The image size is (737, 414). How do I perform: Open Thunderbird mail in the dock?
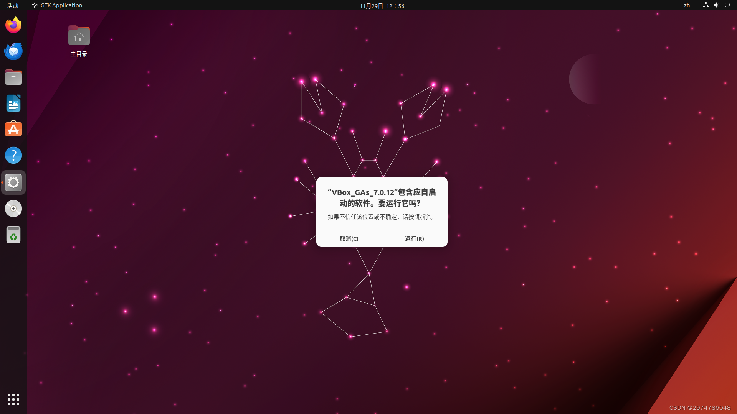click(x=13, y=51)
